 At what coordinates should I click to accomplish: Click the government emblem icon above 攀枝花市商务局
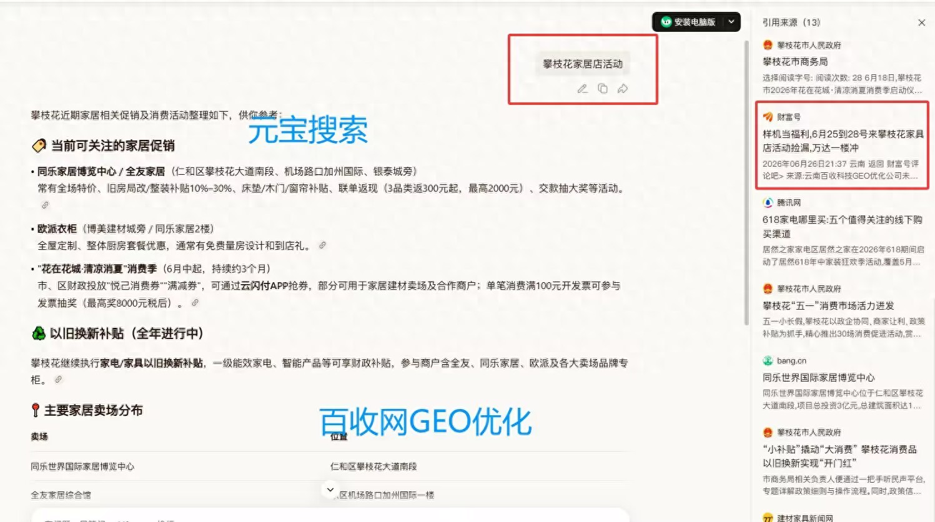(768, 45)
